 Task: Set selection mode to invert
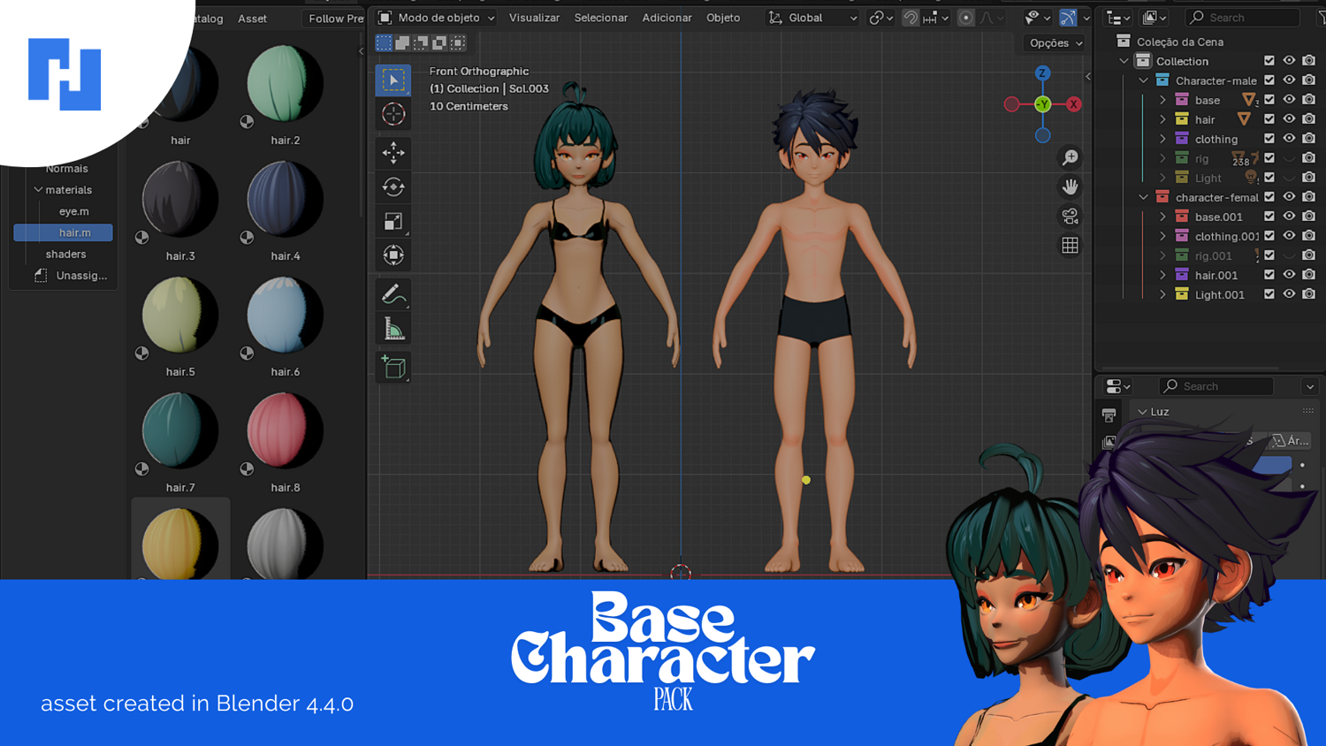coord(439,42)
